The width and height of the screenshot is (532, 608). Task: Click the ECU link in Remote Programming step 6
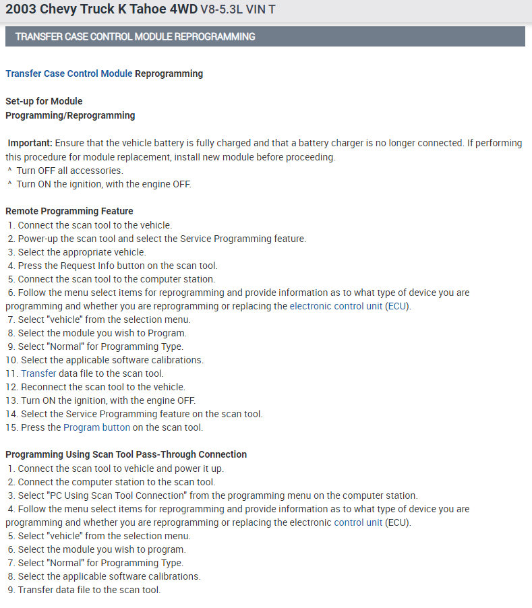click(x=396, y=306)
